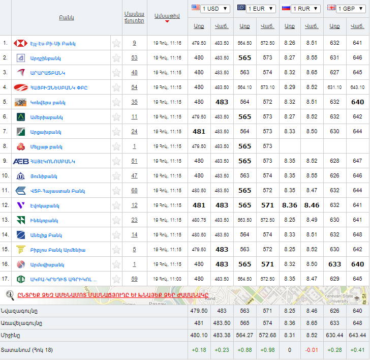Click the VTB-Armenia bank logo
This screenshot has height=360, width=370.
pyautogui.click(x=20, y=191)
